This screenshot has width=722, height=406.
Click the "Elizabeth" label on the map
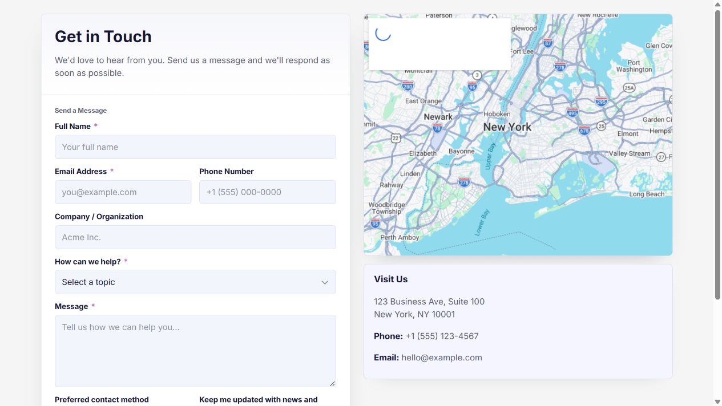pos(423,153)
